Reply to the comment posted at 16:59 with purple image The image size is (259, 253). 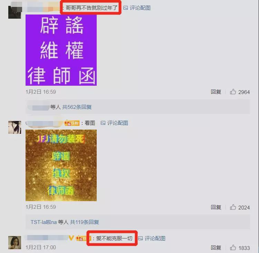[216, 92]
